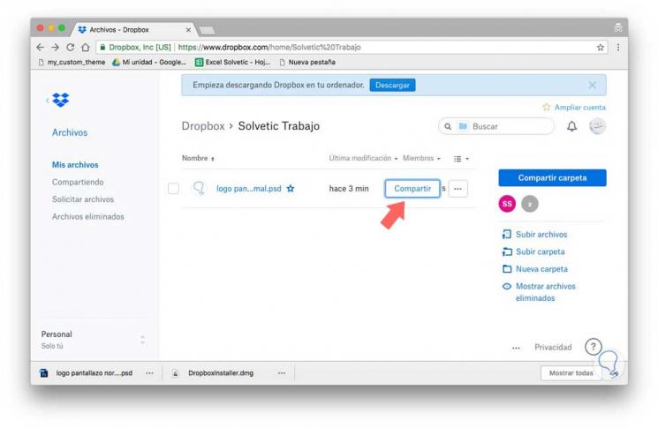
Task: Open the Chrome three-dot menu
Action: click(618, 48)
